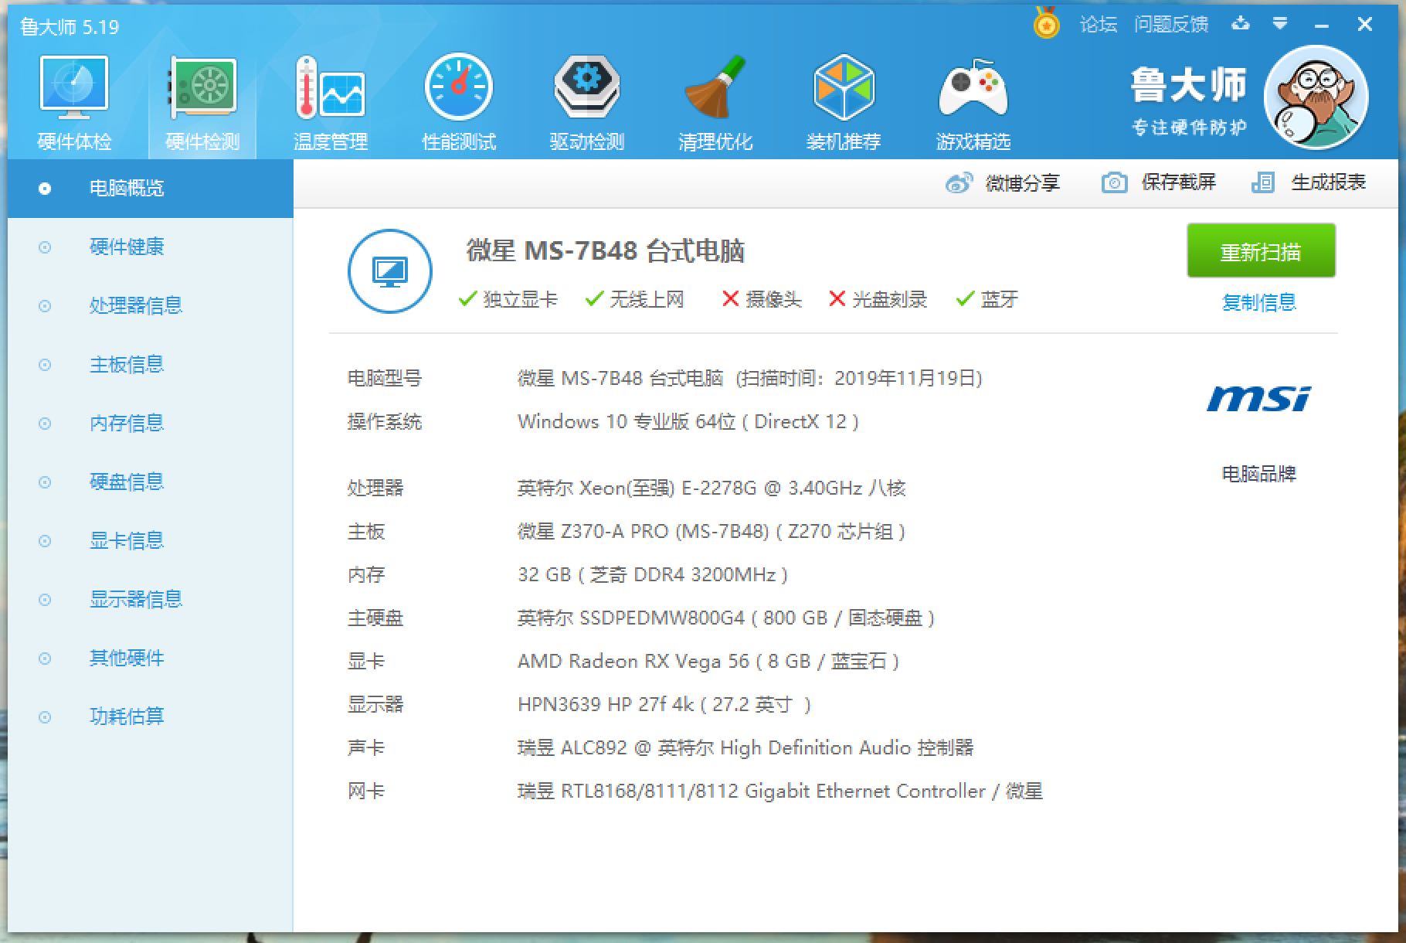The height and width of the screenshot is (943, 1406).
Task: Open 驱动检测 driver detection icon
Action: click(x=587, y=87)
